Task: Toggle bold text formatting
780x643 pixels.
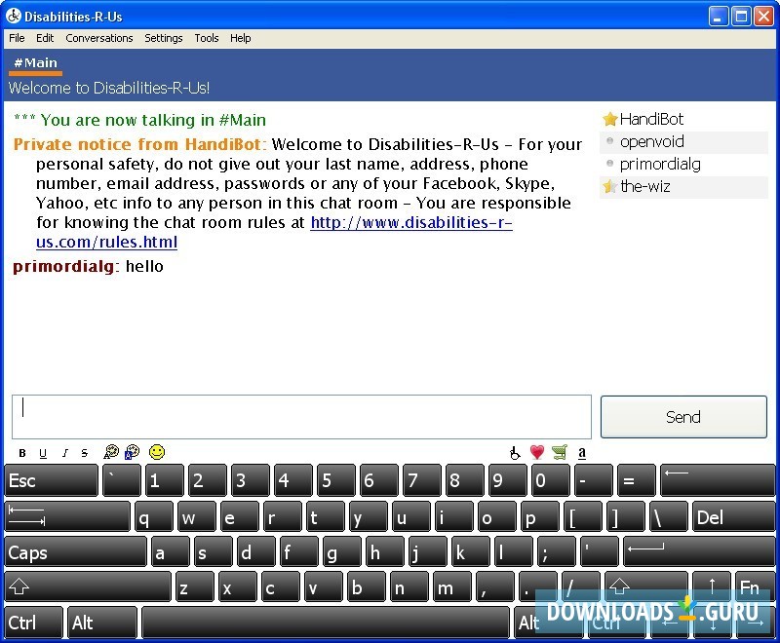Action: coord(21,453)
